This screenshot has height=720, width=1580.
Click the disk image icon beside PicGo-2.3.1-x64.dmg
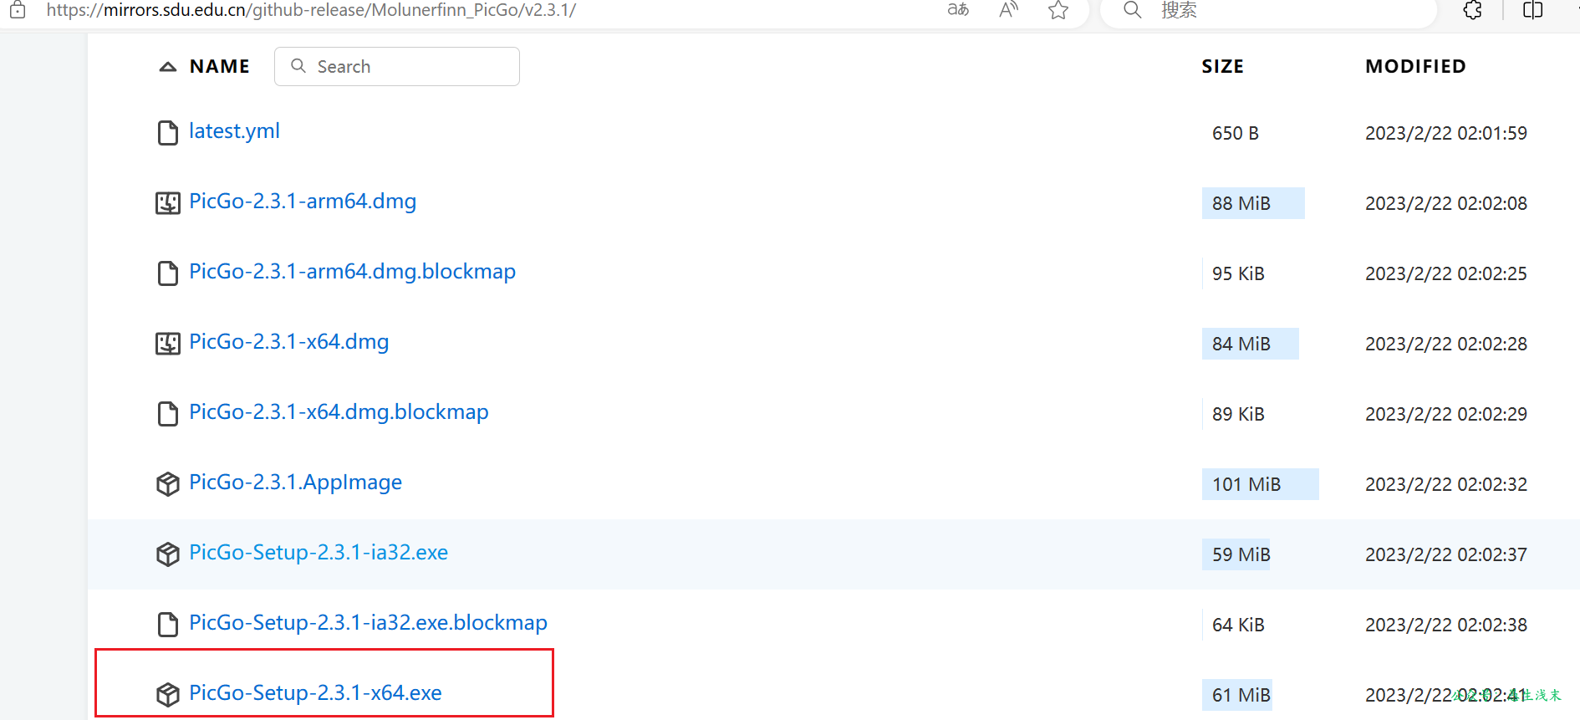pos(168,344)
